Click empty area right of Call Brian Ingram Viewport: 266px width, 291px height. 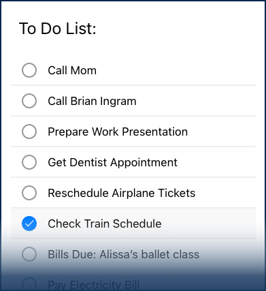point(196,101)
